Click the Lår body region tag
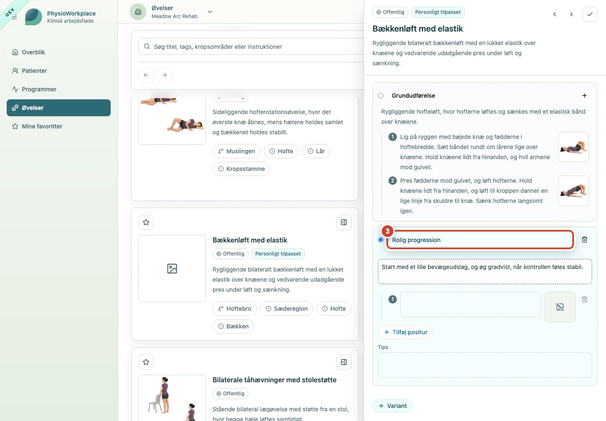 316,151
